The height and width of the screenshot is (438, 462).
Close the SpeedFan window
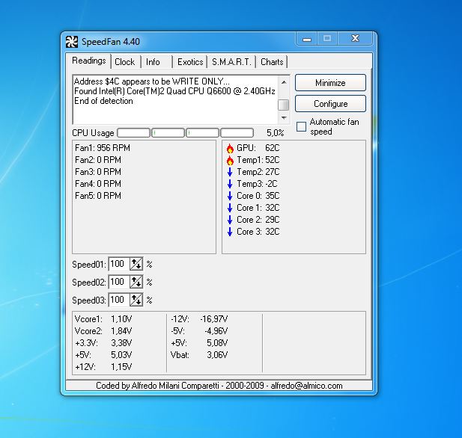[356, 38]
